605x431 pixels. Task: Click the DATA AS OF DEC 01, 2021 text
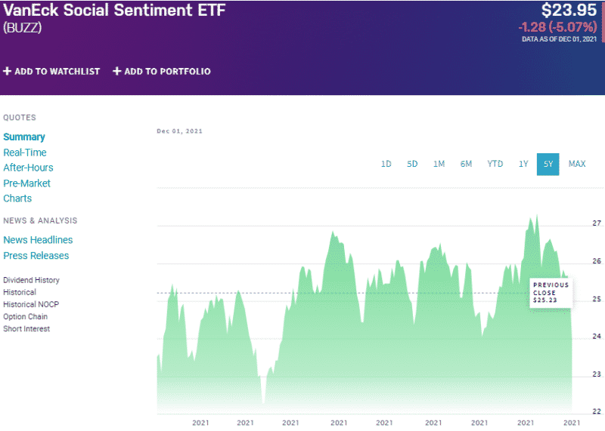pos(559,39)
